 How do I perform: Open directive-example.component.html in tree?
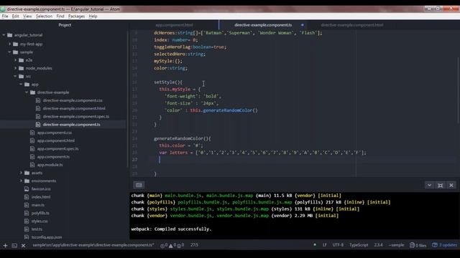tap(74, 108)
